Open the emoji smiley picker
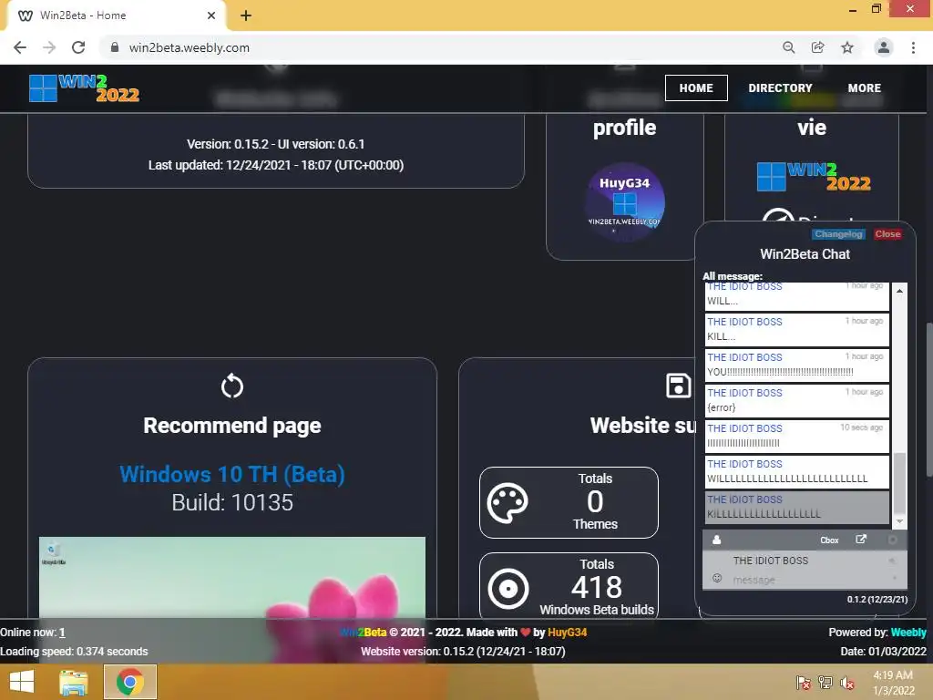 (x=717, y=578)
